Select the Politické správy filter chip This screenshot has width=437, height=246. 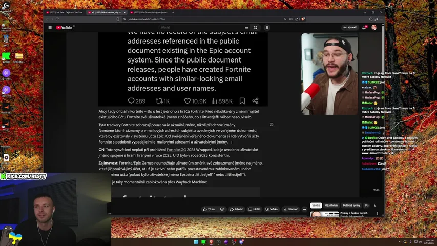351,206
